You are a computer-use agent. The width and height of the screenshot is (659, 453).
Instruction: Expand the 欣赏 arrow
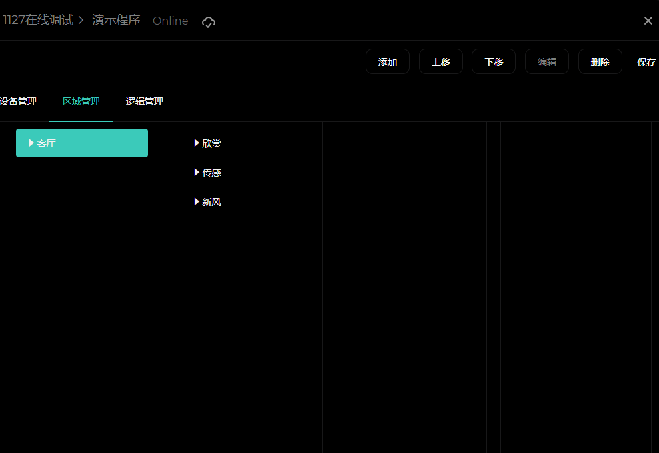197,143
